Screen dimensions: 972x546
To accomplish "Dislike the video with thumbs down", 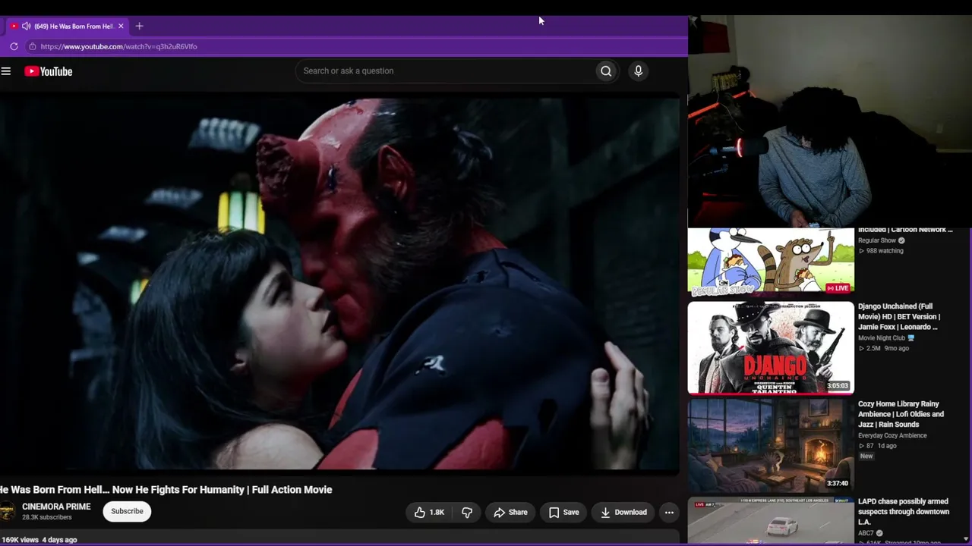I will click(467, 513).
